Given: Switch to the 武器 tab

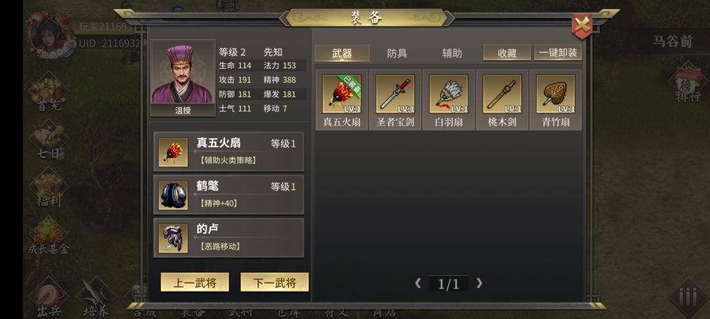Looking at the screenshot, I should 342,53.
